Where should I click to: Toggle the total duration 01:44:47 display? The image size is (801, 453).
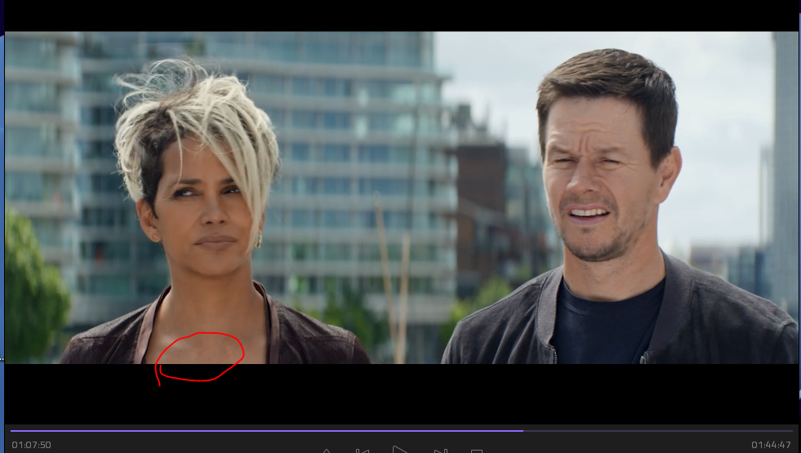click(771, 445)
